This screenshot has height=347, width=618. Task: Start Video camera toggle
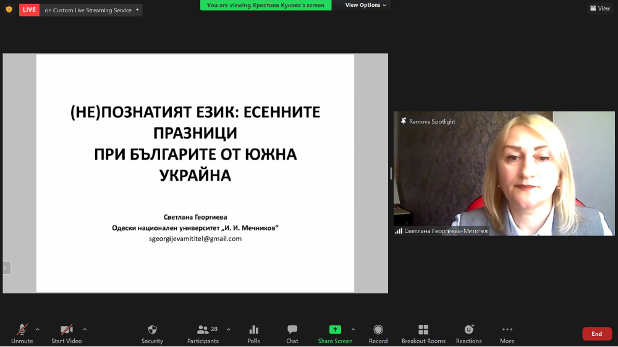coord(66,330)
